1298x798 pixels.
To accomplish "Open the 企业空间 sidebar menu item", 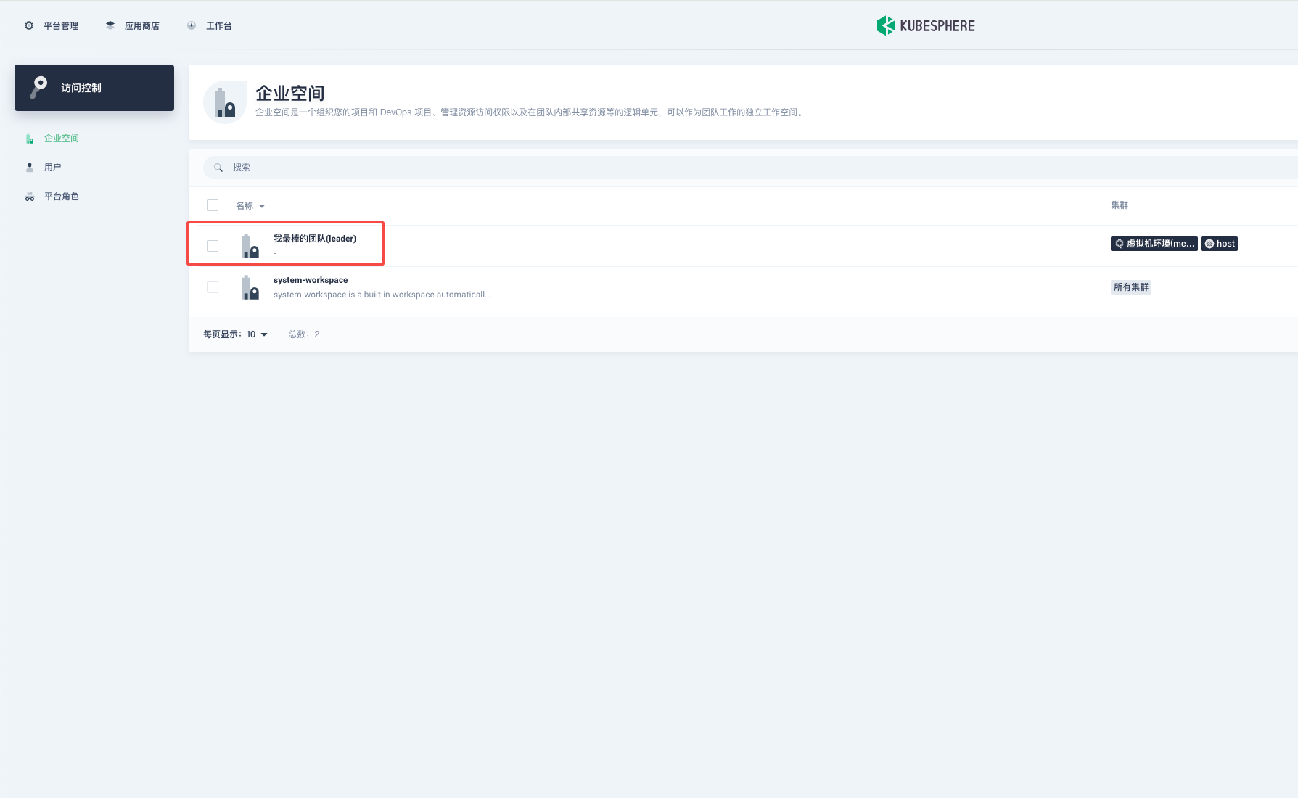I will coord(61,138).
